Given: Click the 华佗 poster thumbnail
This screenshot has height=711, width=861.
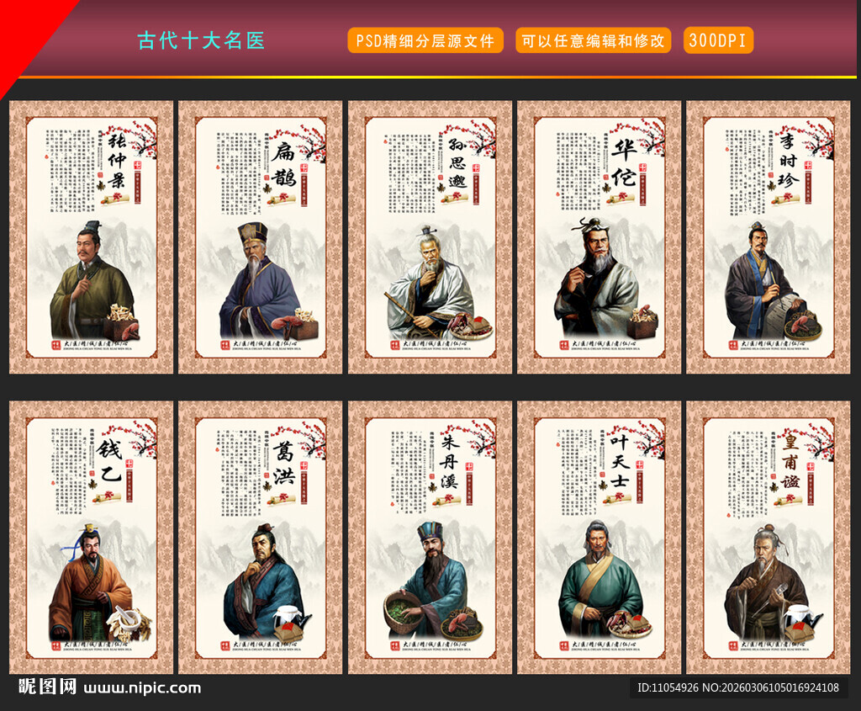Looking at the screenshot, I should [599, 237].
